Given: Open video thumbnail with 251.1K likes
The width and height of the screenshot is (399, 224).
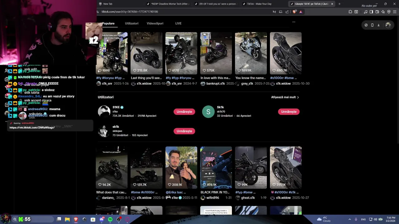Looking at the screenshot, I should pyautogui.click(x=286, y=167).
